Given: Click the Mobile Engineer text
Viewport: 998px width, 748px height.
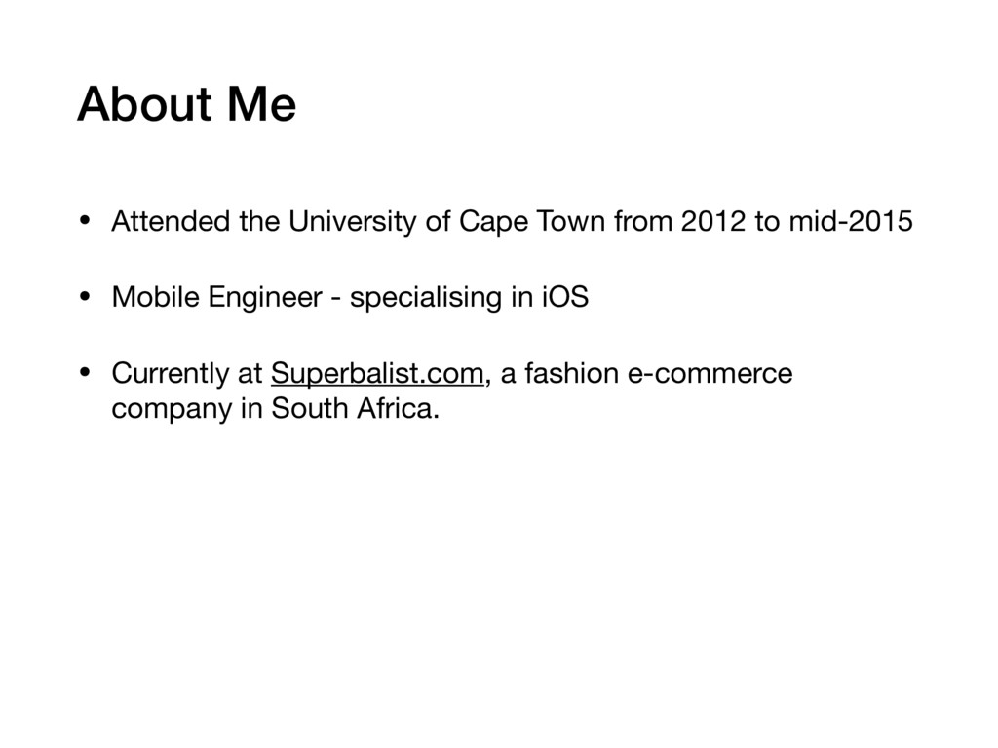Looking at the screenshot, I should [x=217, y=297].
